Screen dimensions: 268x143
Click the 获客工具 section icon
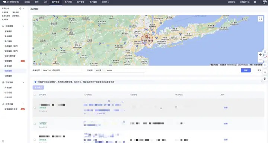point(3,104)
